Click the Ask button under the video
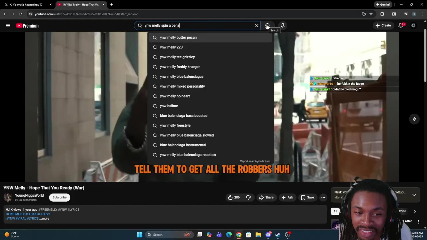 (287, 197)
